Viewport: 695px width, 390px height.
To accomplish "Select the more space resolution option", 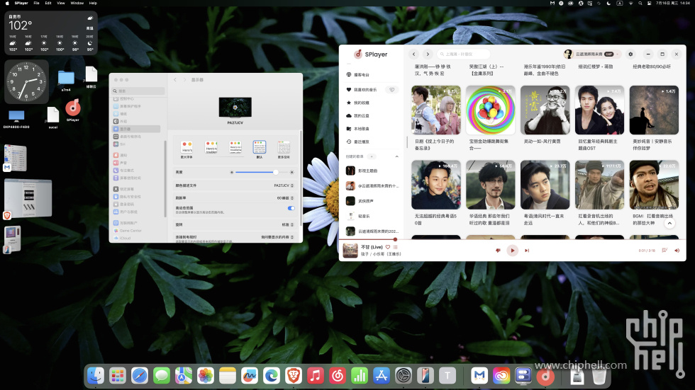I will coord(284,149).
